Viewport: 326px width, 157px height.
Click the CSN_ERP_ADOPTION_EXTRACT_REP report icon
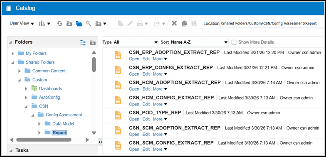click(x=118, y=55)
